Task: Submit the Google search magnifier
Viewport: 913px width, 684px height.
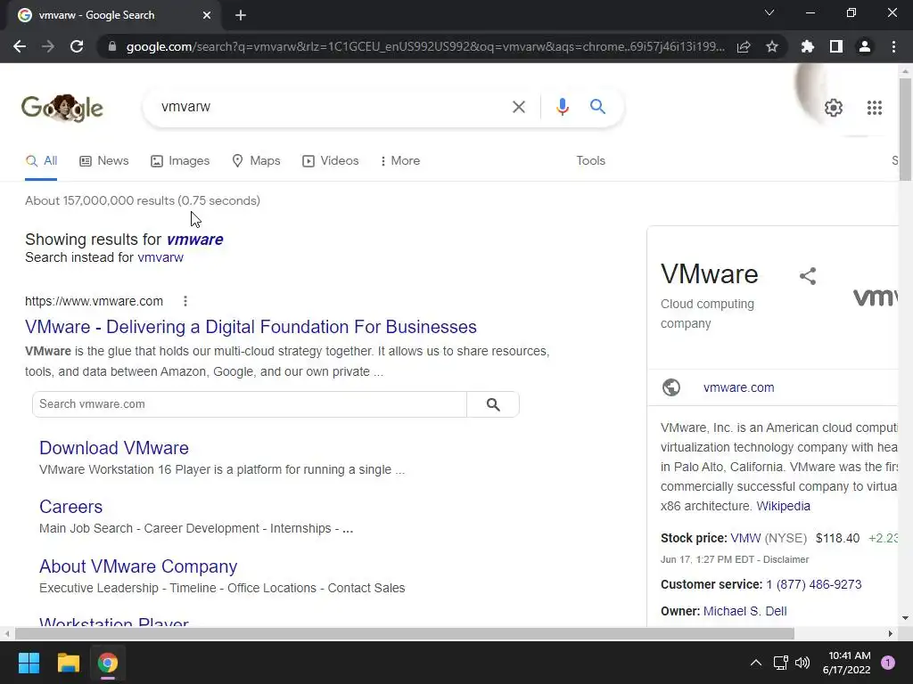Action: [x=597, y=107]
